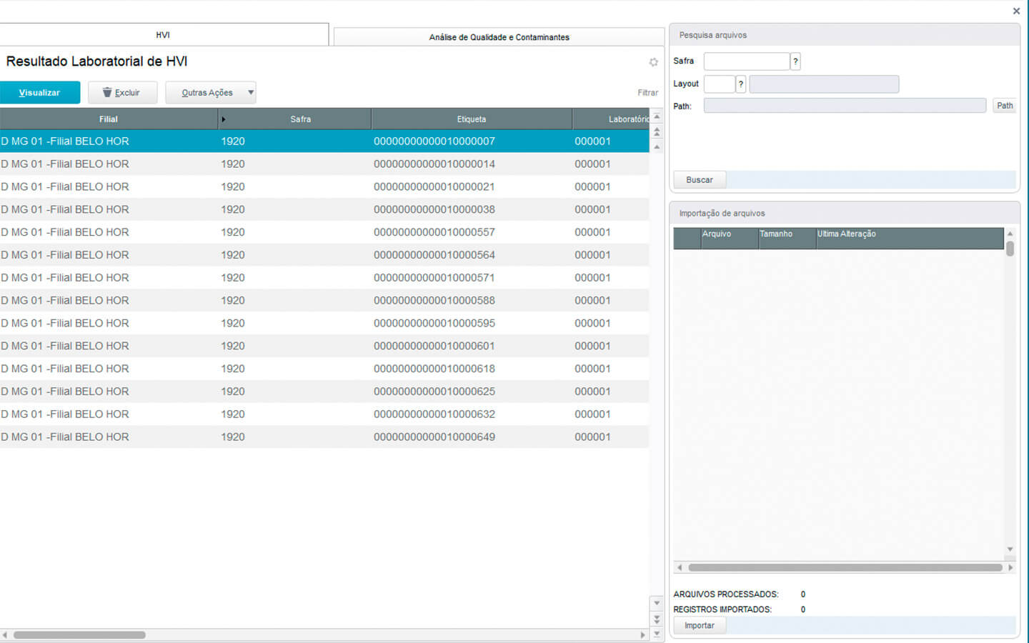
Task: Click into the Safra input field
Action: tap(746, 61)
